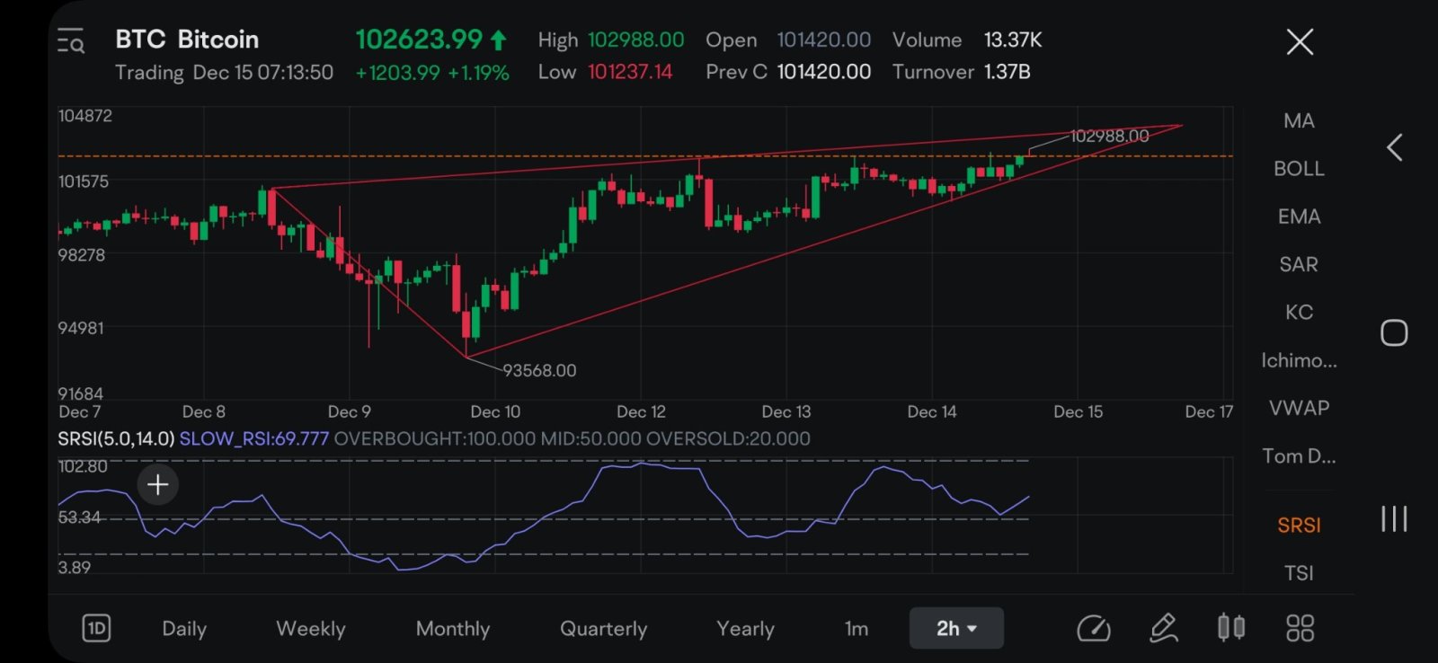Open the speedometer indicator settings icon
1438x663 pixels.
pos(1093,628)
